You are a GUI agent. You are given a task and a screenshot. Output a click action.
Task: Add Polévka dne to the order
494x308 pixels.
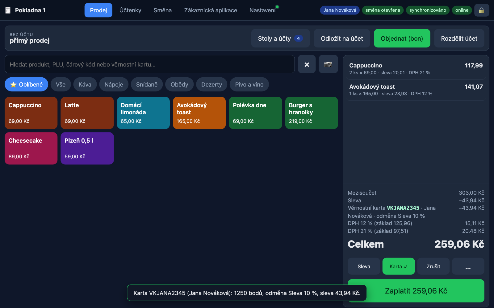point(255,113)
